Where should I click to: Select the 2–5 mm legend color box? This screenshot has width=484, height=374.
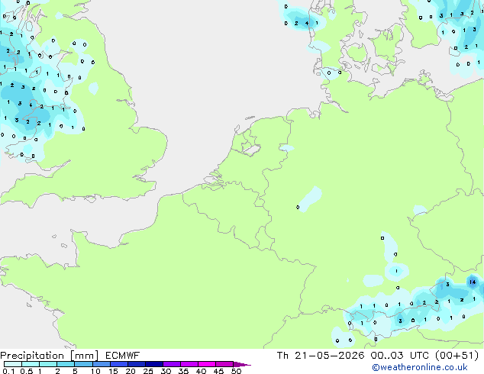pyautogui.click(x=66, y=364)
